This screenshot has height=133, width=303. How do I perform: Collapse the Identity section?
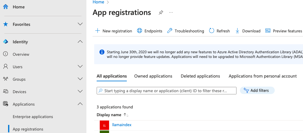coord(80,42)
